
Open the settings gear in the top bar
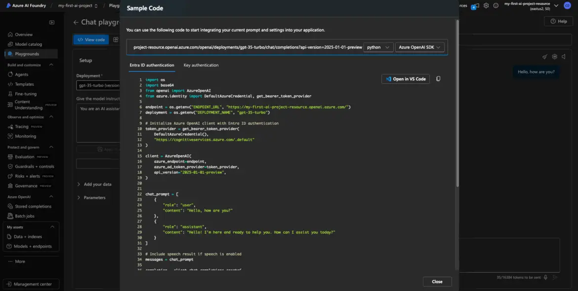[x=486, y=5]
